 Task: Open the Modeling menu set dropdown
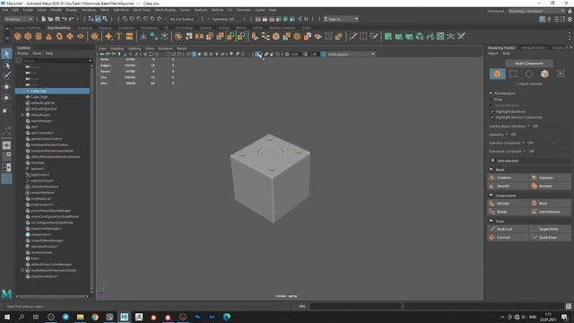18,19
